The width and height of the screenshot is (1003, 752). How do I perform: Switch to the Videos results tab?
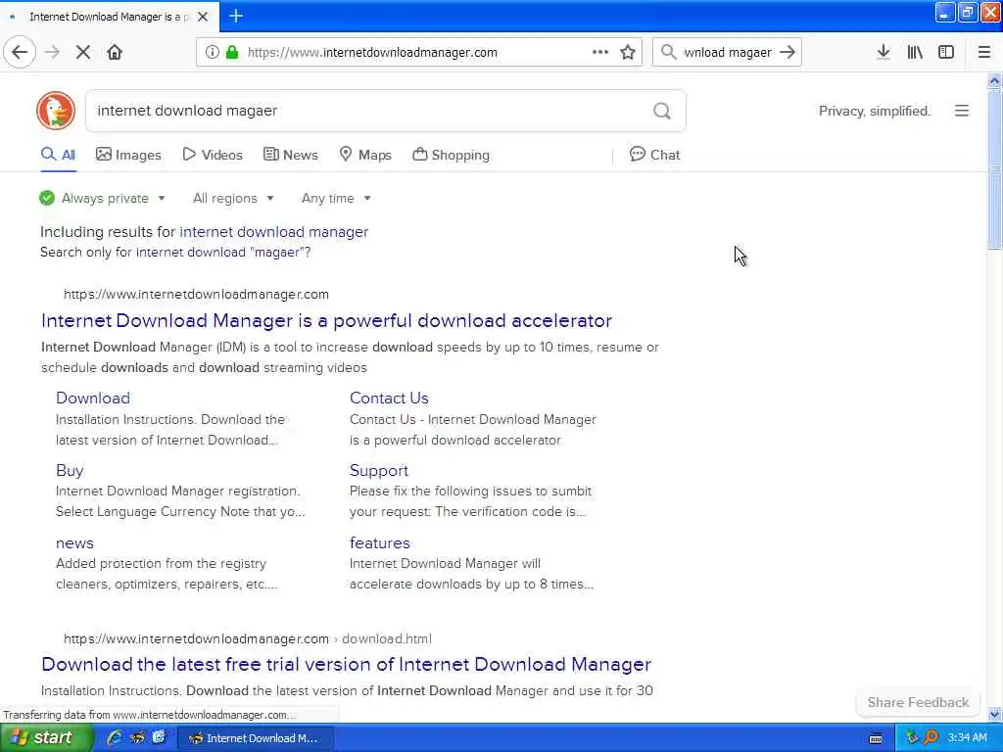213,155
